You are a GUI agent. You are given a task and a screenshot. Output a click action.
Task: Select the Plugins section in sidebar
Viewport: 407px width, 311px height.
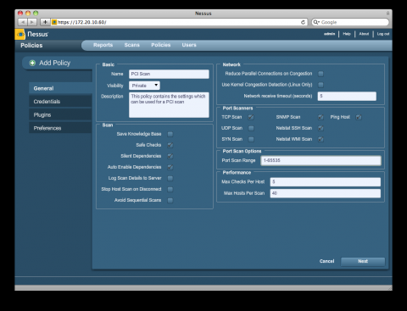[x=60, y=114]
